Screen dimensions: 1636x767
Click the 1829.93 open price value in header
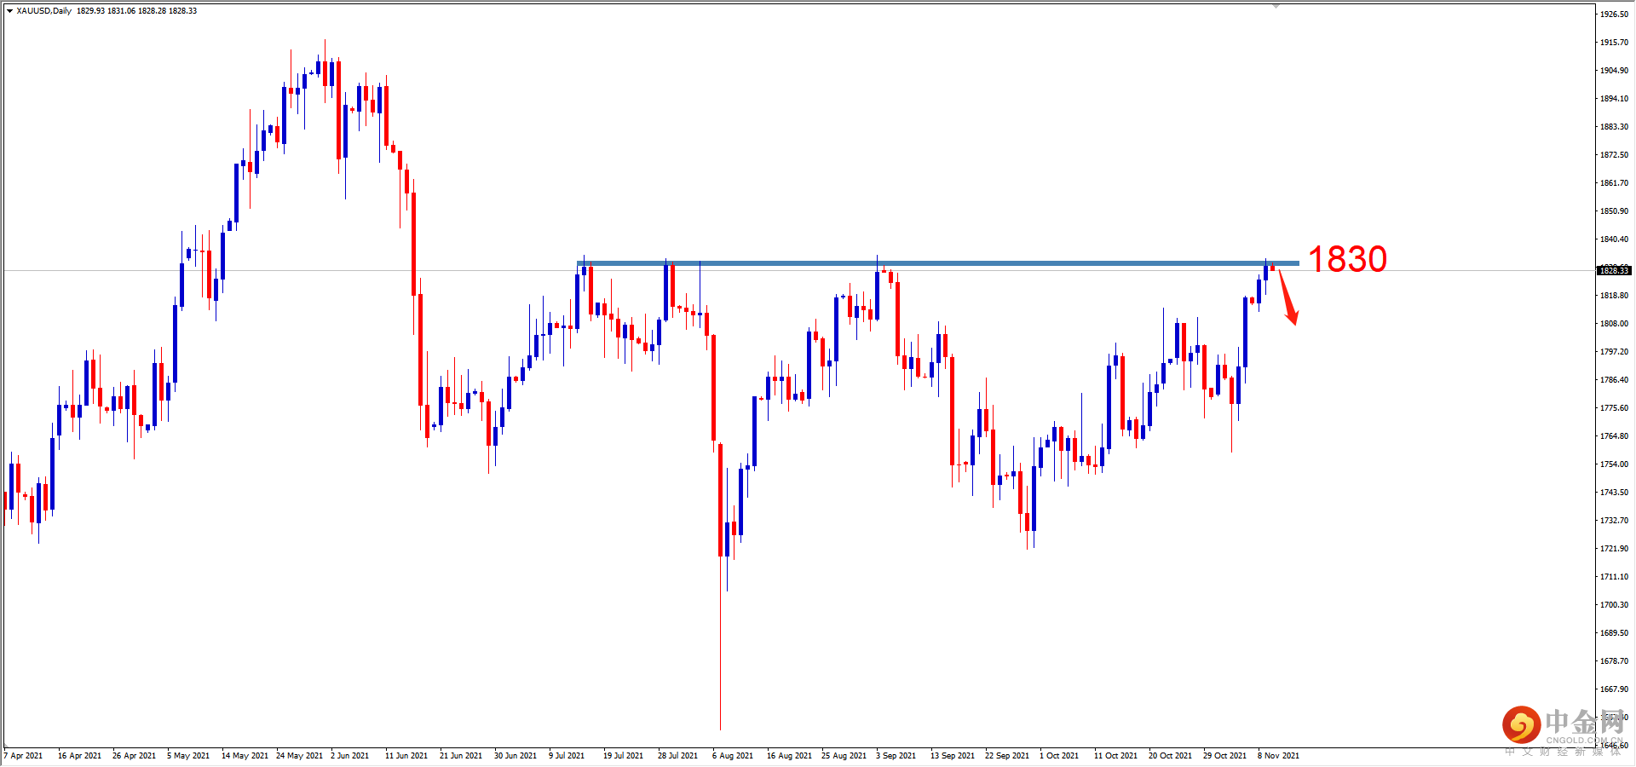click(x=90, y=11)
